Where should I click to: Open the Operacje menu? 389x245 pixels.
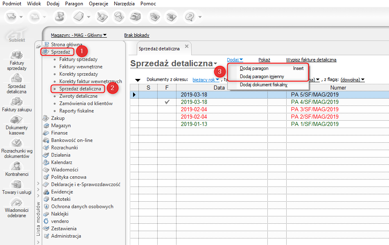tap(99, 3)
